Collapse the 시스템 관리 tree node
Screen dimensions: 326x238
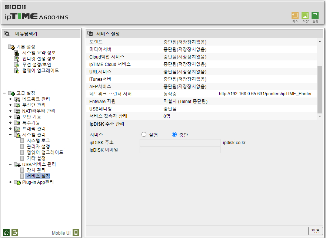(10, 135)
